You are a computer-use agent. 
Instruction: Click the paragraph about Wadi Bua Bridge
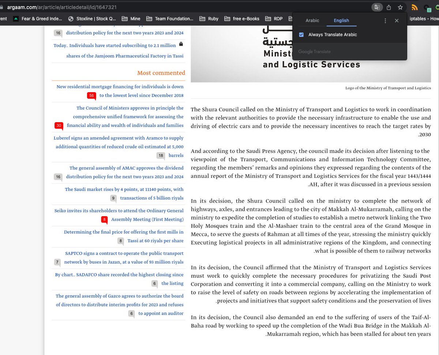[311, 325]
